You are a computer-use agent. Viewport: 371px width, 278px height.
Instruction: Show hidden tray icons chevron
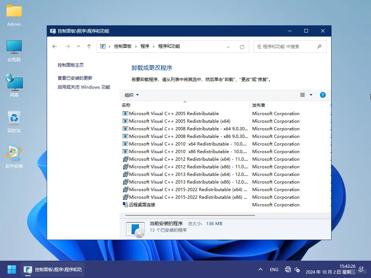coord(260,269)
